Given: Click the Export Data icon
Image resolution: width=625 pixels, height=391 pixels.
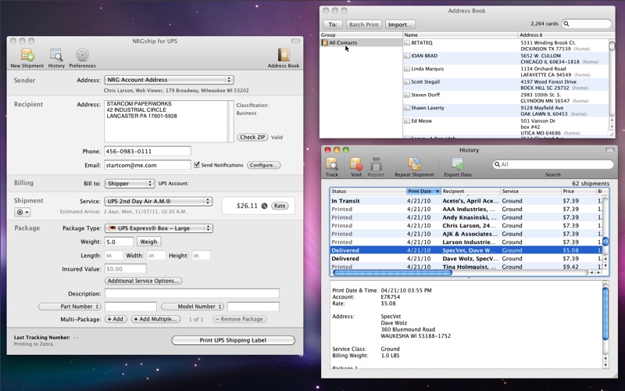Looking at the screenshot, I should 458,163.
